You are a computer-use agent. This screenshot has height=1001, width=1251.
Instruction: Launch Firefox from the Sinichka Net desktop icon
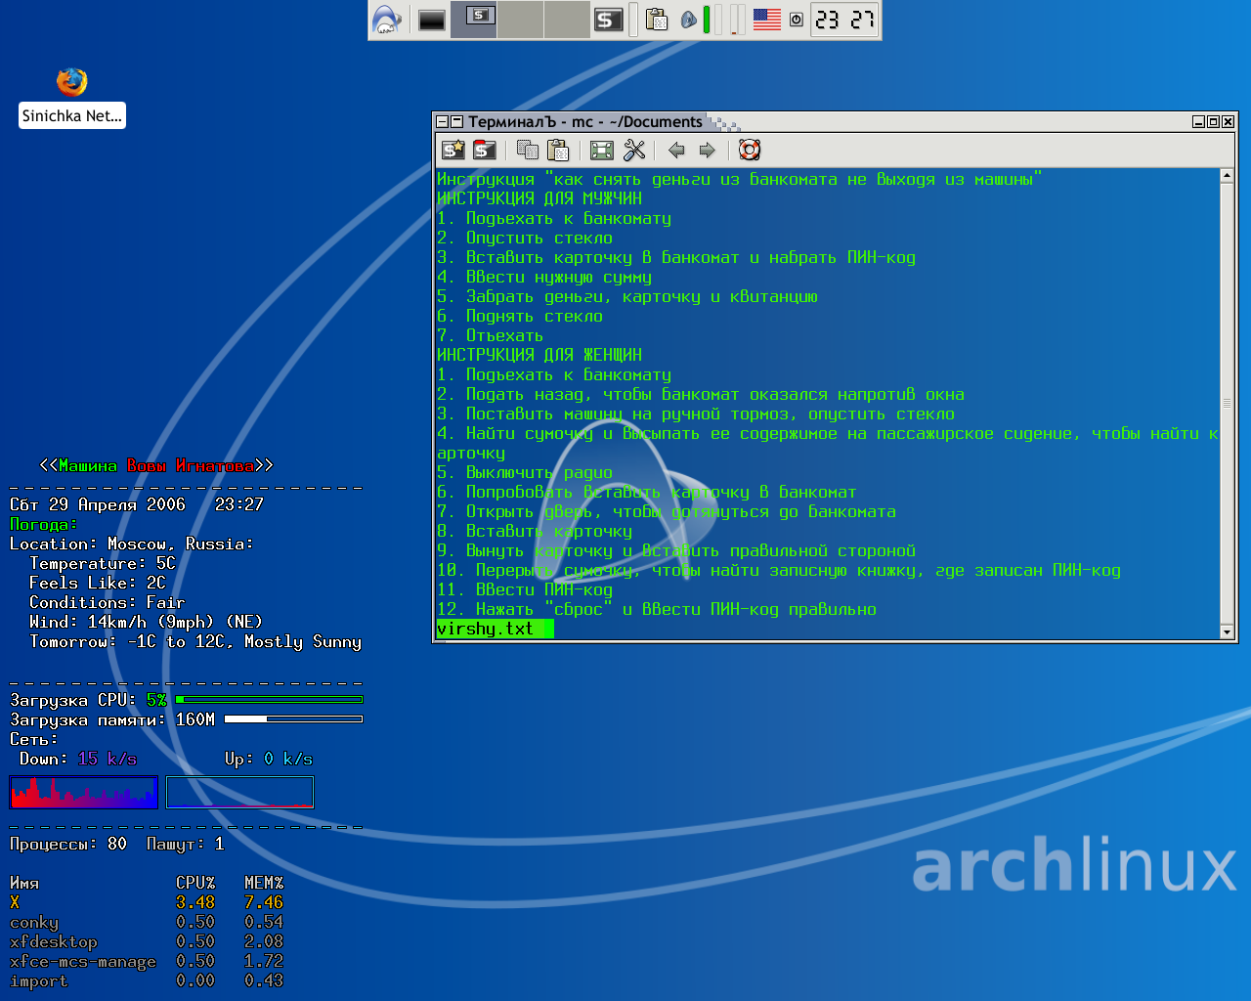(x=71, y=82)
